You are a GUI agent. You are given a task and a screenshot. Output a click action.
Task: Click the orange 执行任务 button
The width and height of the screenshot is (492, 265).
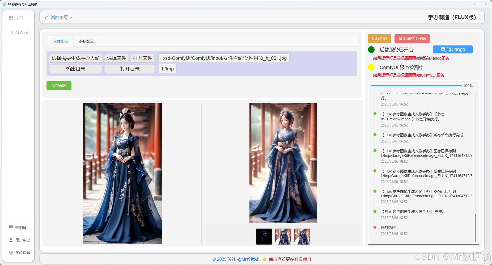coord(379,39)
